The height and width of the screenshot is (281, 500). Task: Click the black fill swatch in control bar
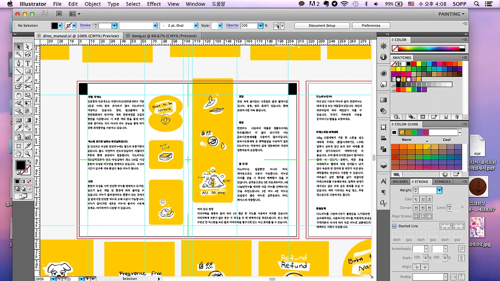click(x=55, y=25)
